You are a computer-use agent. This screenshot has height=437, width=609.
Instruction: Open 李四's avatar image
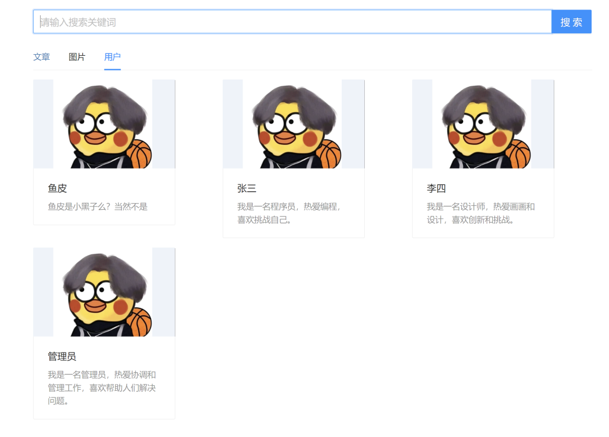pyautogui.click(x=483, y=124)
